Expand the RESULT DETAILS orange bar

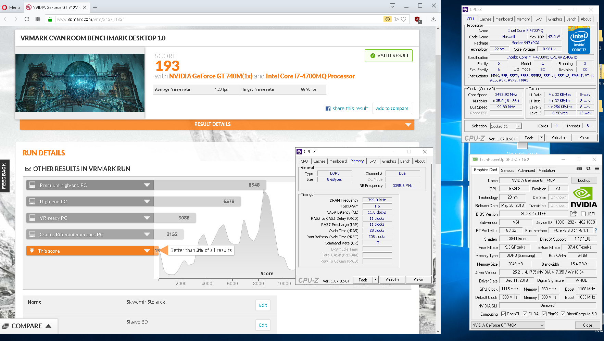[217, 124]
